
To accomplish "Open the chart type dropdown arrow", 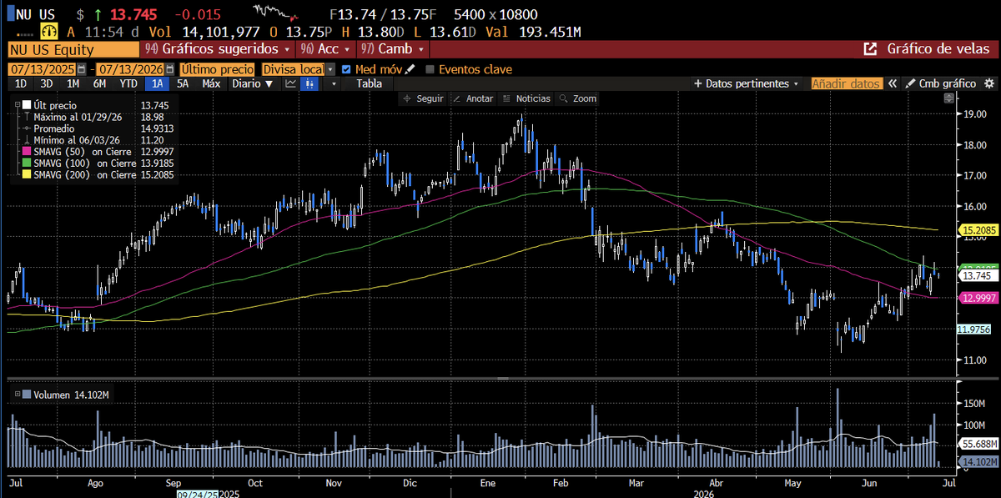I will [334, 83].
